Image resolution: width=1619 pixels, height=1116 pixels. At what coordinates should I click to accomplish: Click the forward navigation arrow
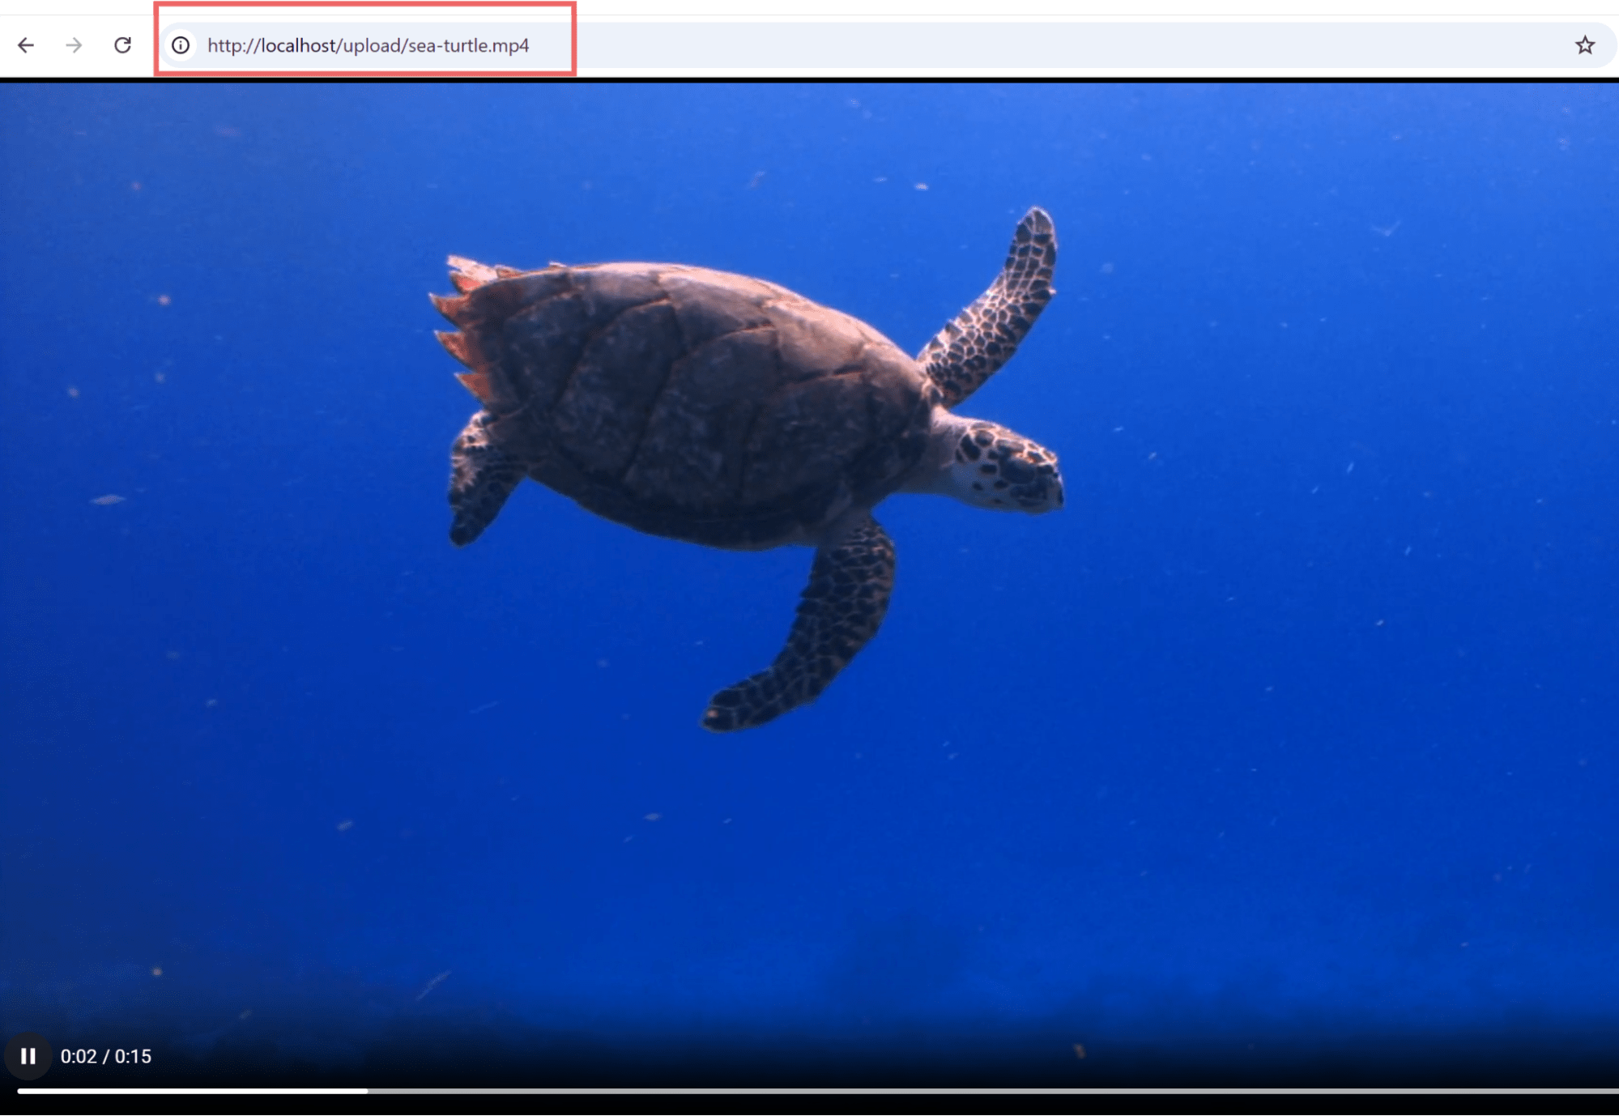point(74,45)
